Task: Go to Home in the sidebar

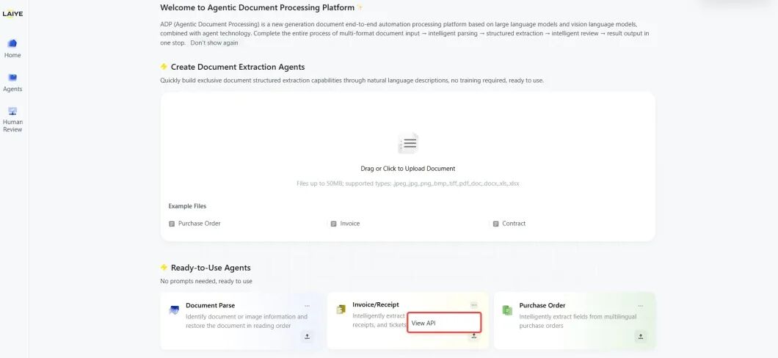Action: tap(12, 48)
